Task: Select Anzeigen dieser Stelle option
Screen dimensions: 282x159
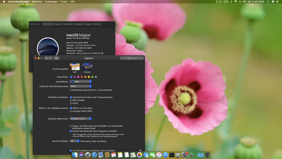Action: click(71, 111)
